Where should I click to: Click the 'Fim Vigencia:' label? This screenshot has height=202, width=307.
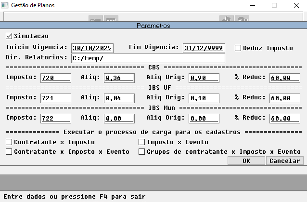pos(154,47)
